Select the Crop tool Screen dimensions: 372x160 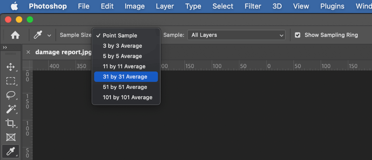tap(11, 123)
